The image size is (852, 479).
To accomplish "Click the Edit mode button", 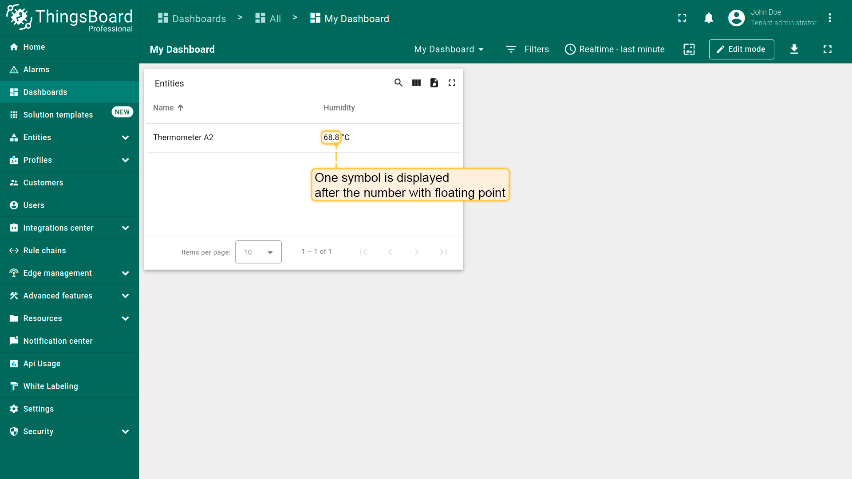I will [742, 49].
